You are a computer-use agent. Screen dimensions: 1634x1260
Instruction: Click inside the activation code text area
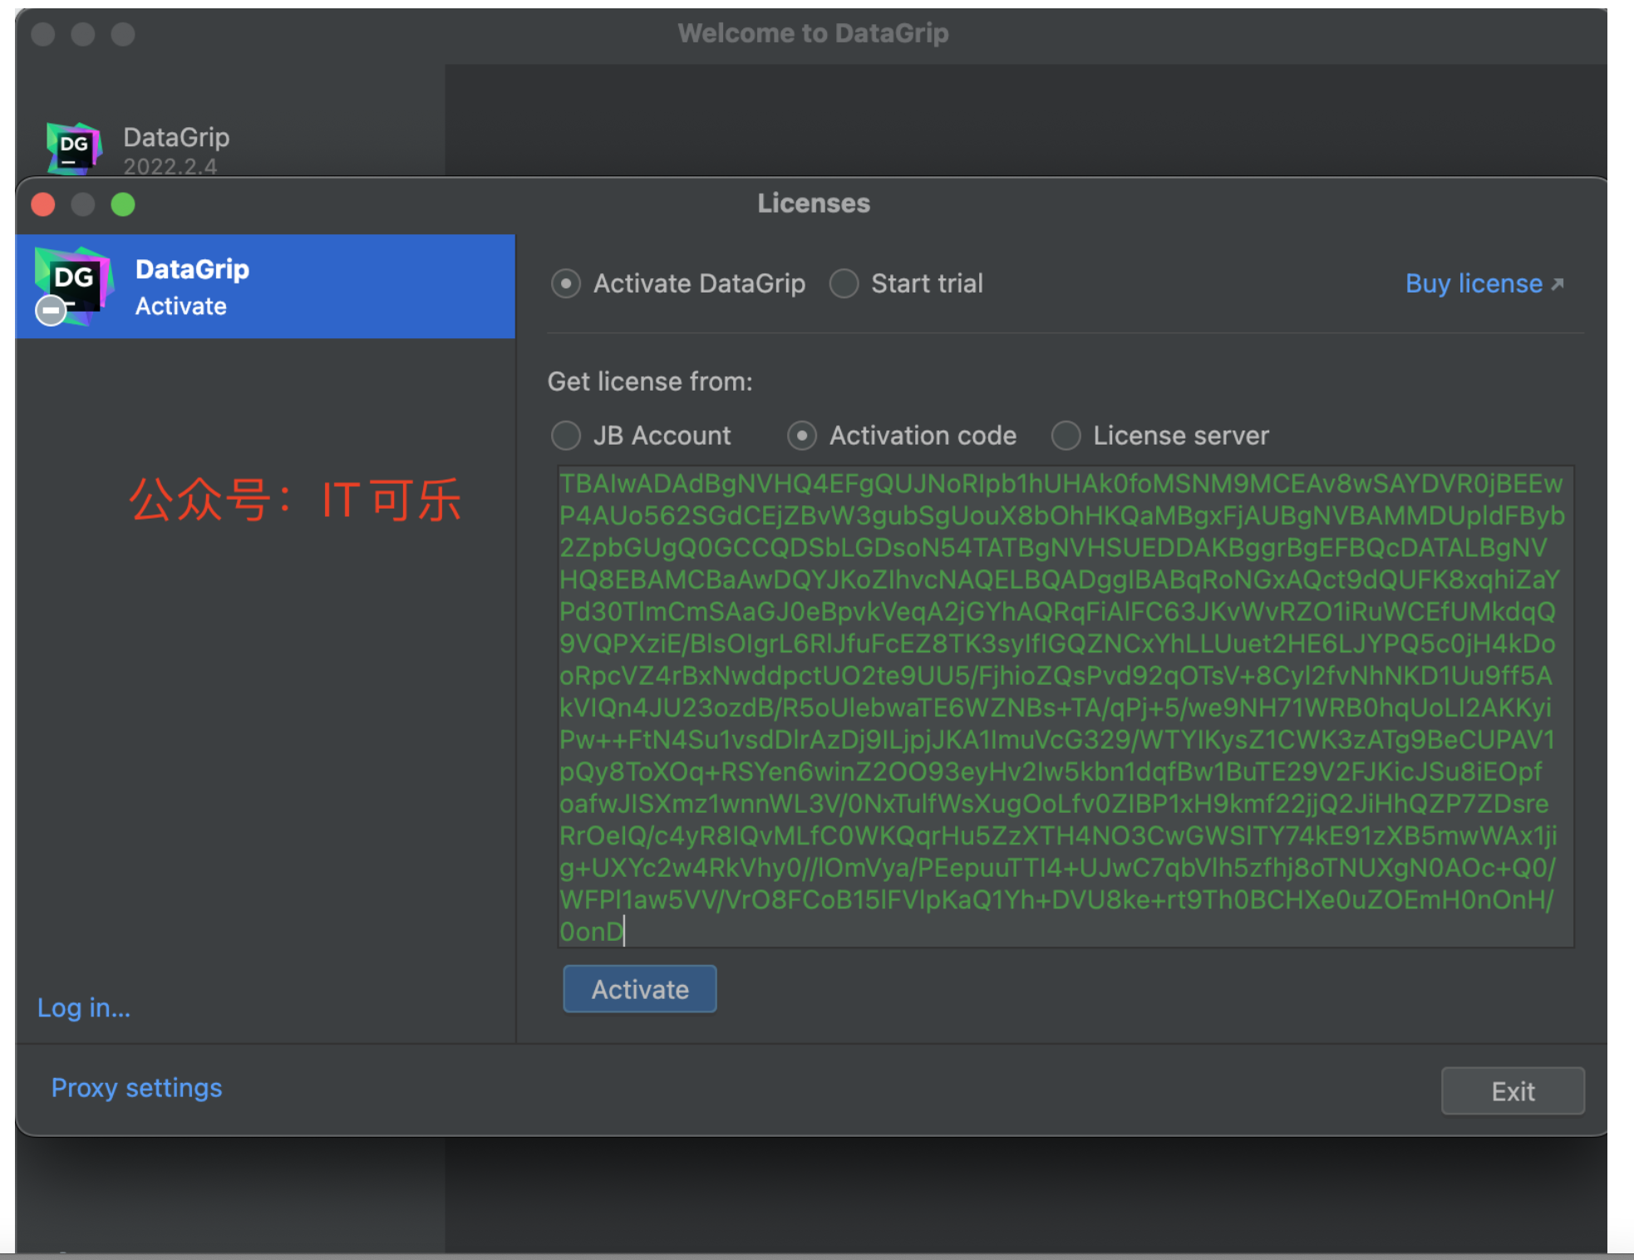coord(1064,706)
